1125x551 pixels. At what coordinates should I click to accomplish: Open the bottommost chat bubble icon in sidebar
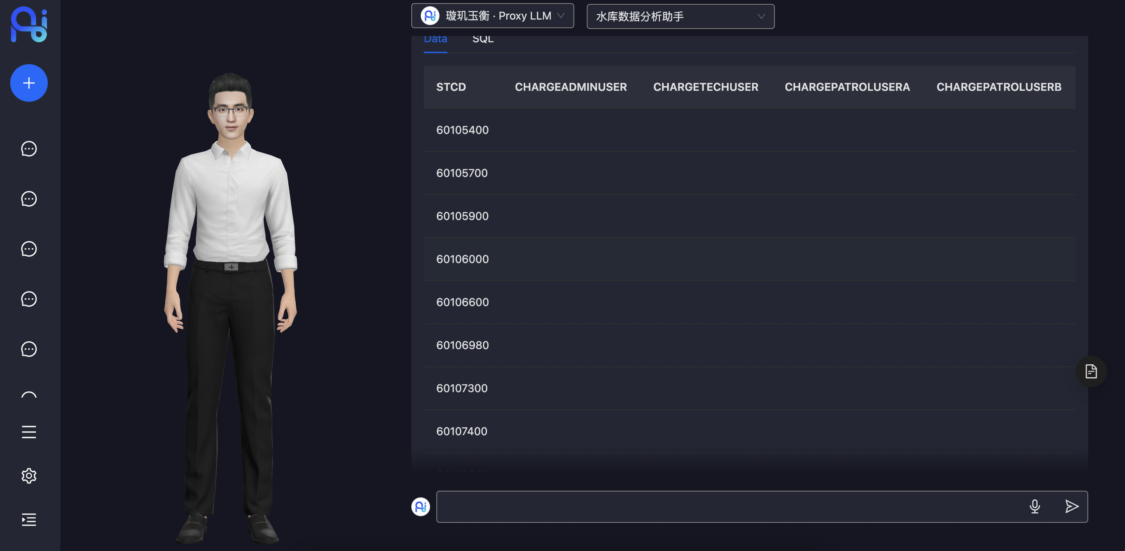tap(29, 349)
